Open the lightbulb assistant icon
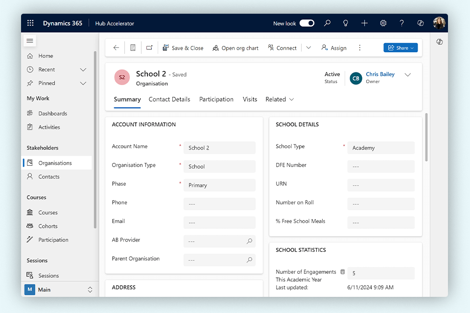The width and height of the screenshot is (470, 313). point(346,23)
